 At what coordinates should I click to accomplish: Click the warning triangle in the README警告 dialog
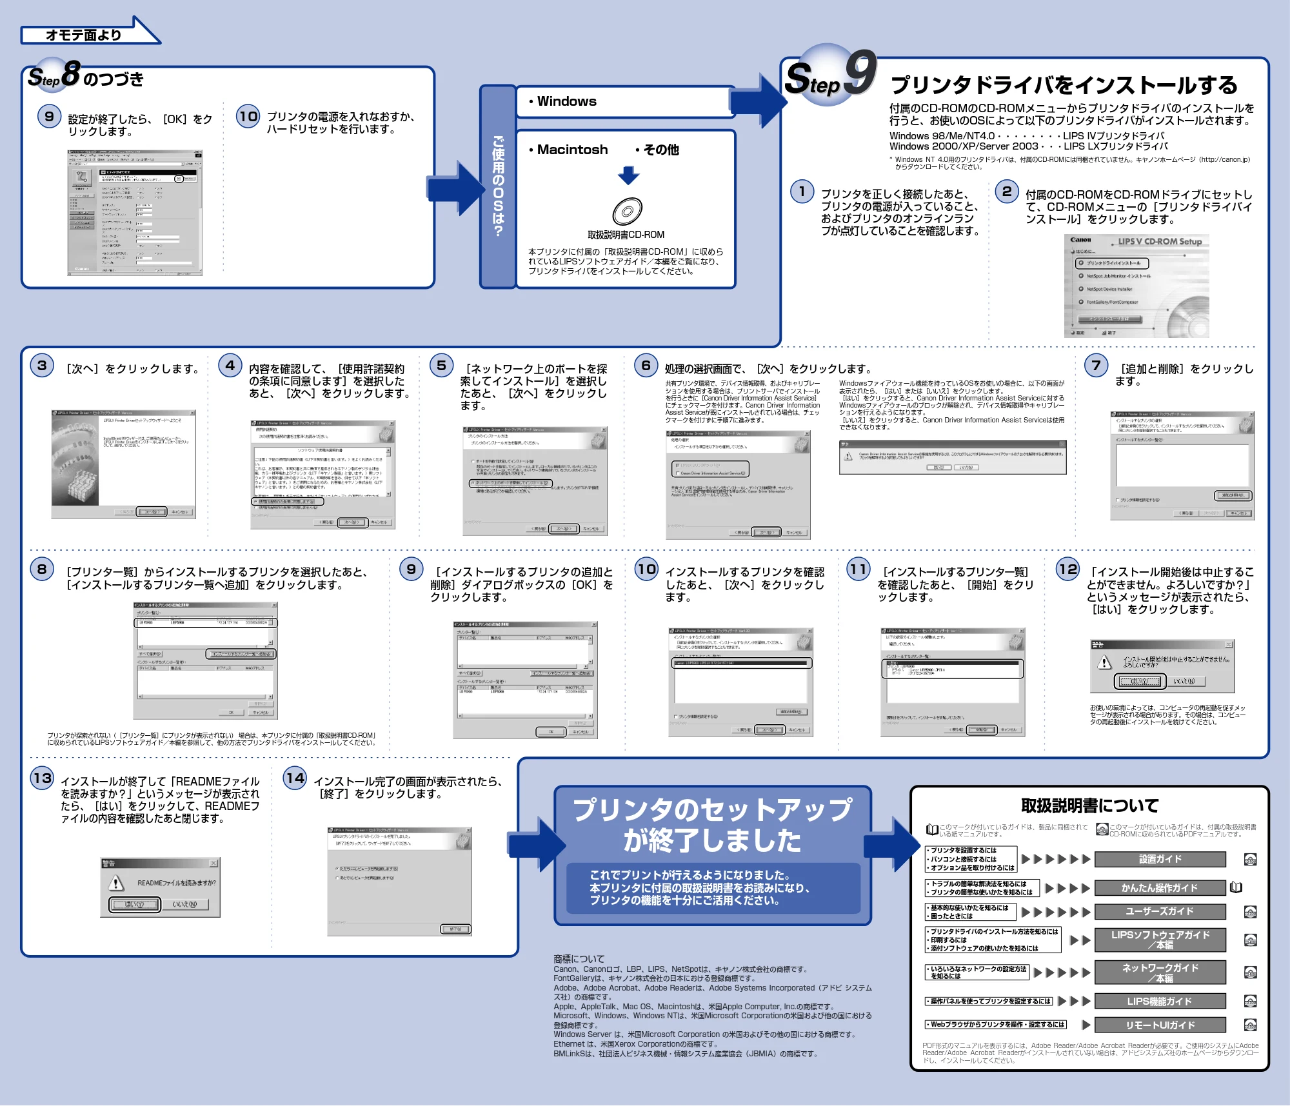[116, 882]
